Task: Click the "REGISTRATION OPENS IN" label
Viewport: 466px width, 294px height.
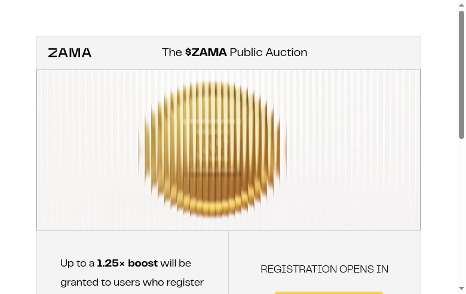Action: click(324, 270)
